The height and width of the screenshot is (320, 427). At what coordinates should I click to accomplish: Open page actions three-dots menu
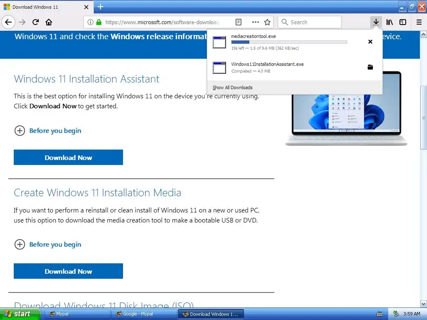(256, 22)
